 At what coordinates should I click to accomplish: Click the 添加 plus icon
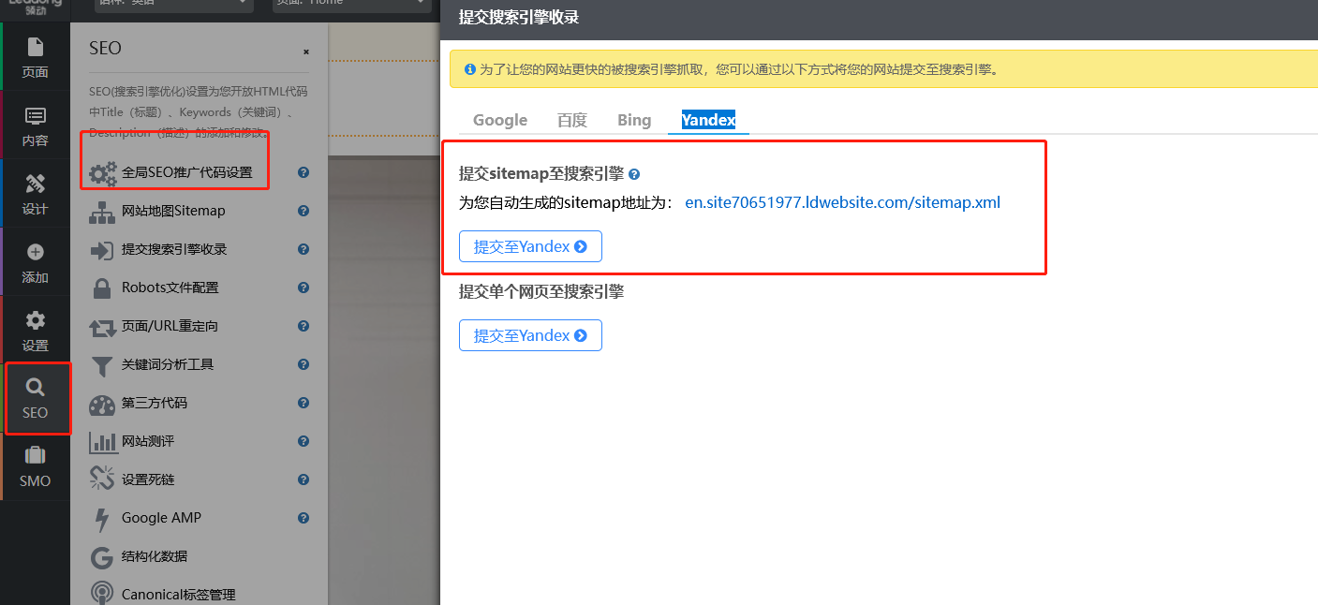coord(35,251)
